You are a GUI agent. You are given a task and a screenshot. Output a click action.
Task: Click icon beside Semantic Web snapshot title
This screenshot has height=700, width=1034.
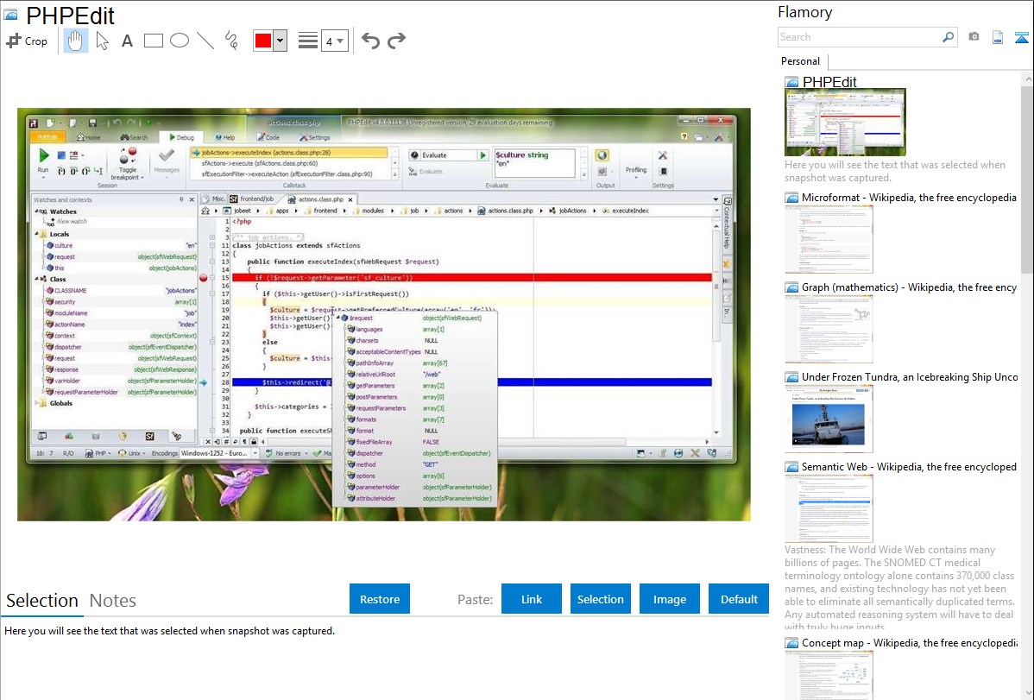coord(791,467)
